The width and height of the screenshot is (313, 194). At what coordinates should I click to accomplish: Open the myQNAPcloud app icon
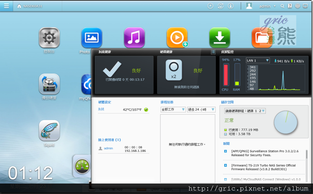pyautogui.click(x=86, y=84)
